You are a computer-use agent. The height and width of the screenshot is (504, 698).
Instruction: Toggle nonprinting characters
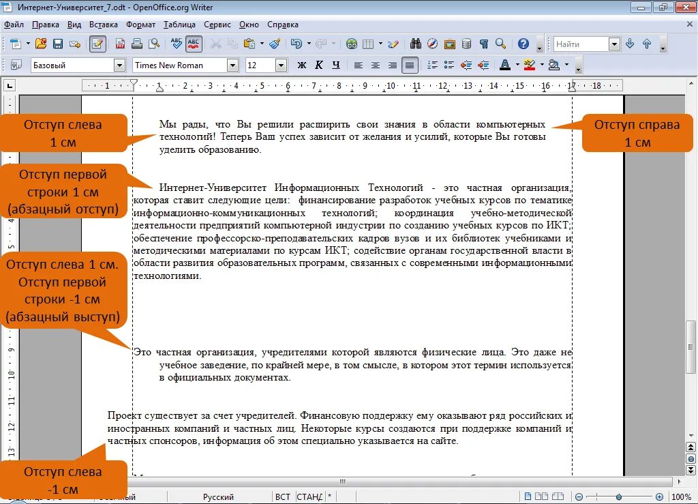pos(483,44)
